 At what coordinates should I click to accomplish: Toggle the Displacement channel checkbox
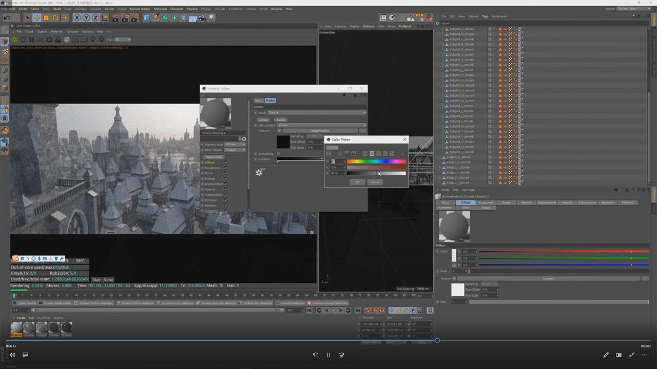click(x=225, y=184)
